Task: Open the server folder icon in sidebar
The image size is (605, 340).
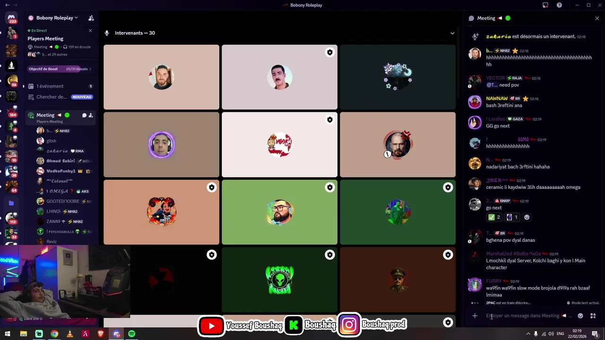Action: [x=11, y=203]
